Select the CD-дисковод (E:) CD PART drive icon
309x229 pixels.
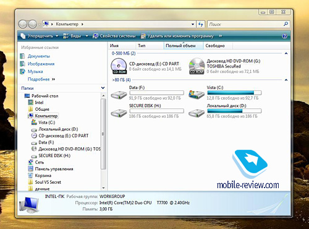tap(119, 66)
